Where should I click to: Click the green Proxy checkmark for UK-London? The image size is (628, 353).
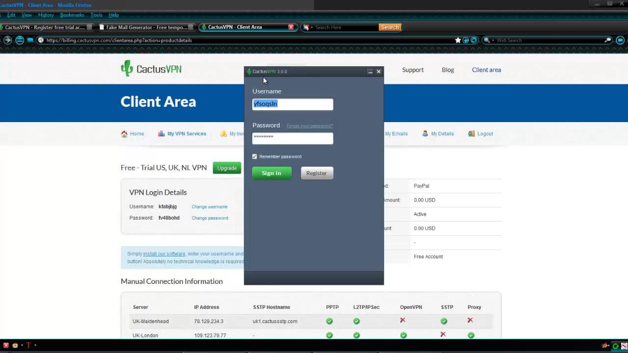(x=471, y=335)
